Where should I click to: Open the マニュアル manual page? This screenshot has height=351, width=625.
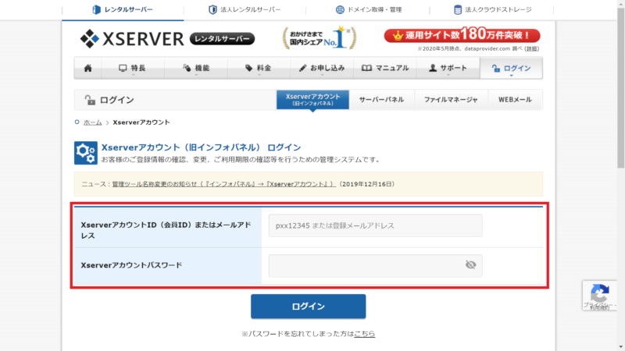[x=385, y=68]
